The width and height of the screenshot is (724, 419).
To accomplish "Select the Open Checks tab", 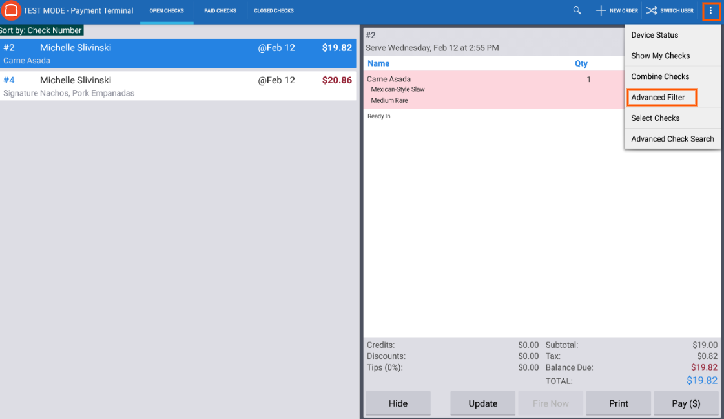I will pyautogui.click(x=166, y=10).
